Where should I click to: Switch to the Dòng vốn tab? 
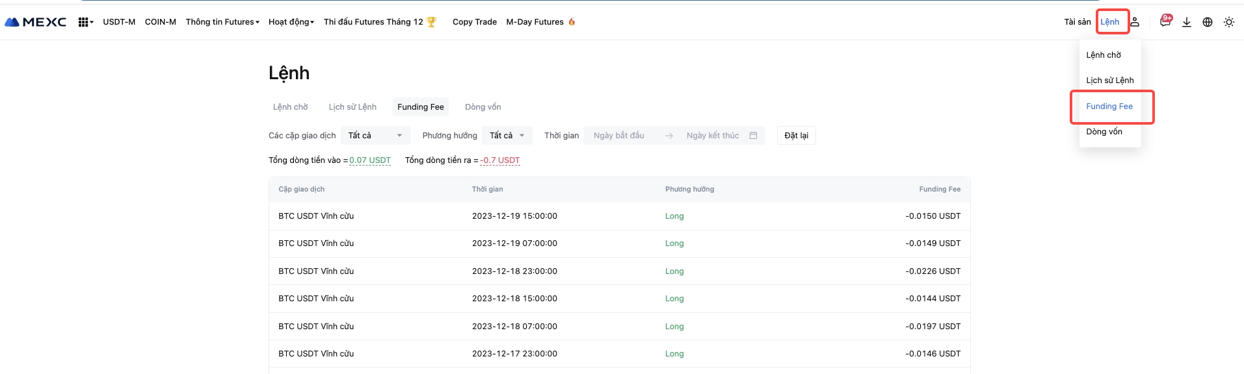click(483, 107)
